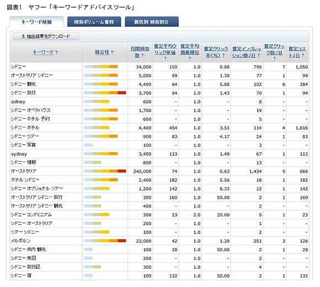Image resolution: width=320 pixels, height=287 pixels.
Task: Sort by 推定クリック率(%) header link
Action: click(216, 52)
